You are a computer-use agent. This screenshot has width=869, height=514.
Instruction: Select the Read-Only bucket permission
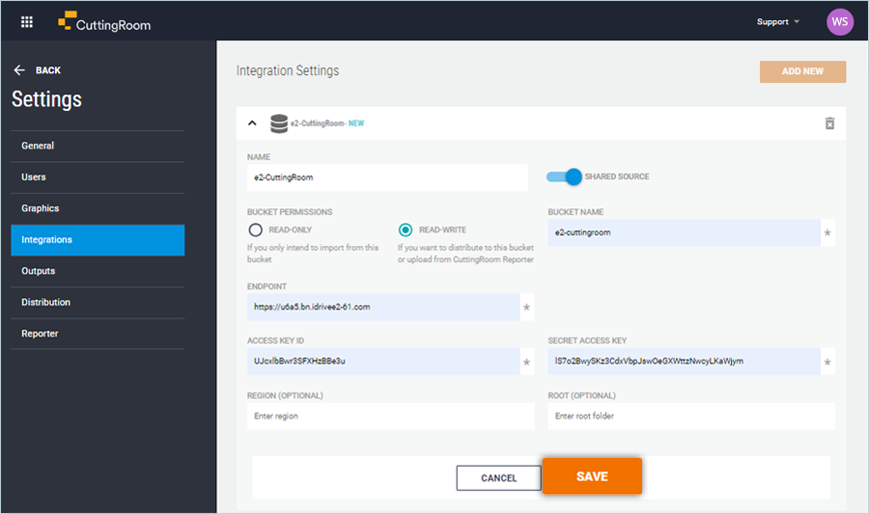tap(256, 230)
